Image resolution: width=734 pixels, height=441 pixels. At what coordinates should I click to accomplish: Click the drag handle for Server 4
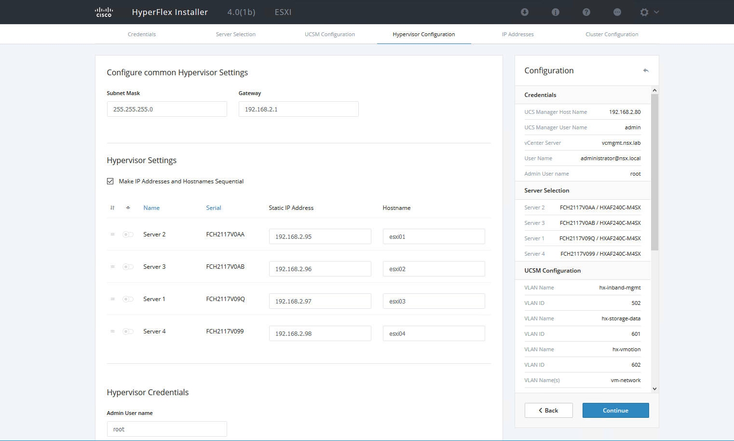pyautogui.click(x=112, y=331)
